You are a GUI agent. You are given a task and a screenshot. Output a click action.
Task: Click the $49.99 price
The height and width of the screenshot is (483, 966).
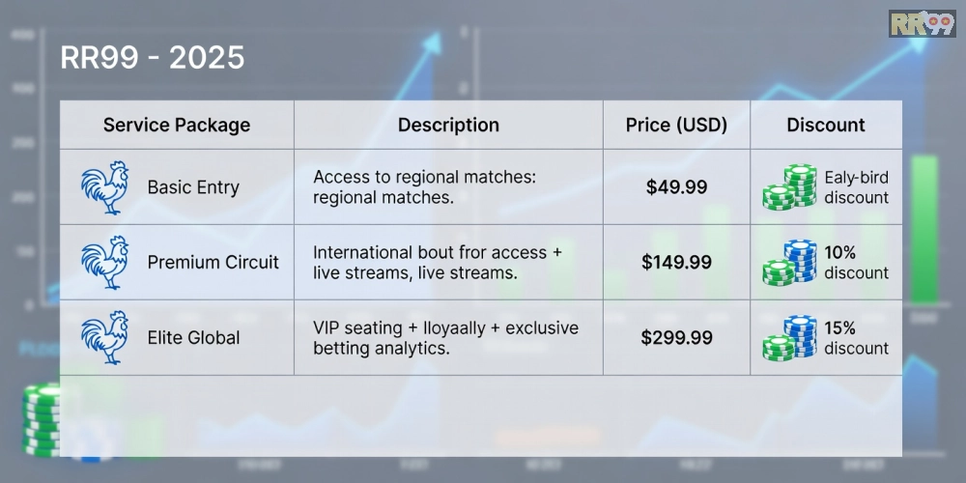tap(676, 187)
